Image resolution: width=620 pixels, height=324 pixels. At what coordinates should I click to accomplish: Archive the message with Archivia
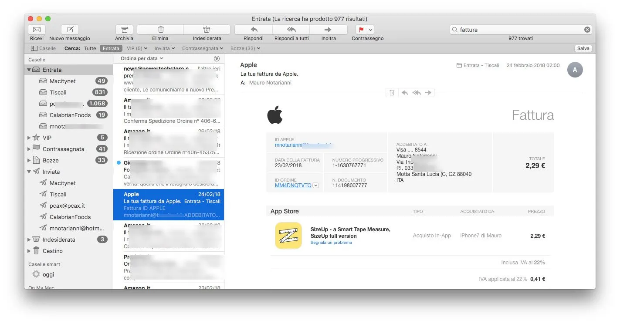pos(124,29)
